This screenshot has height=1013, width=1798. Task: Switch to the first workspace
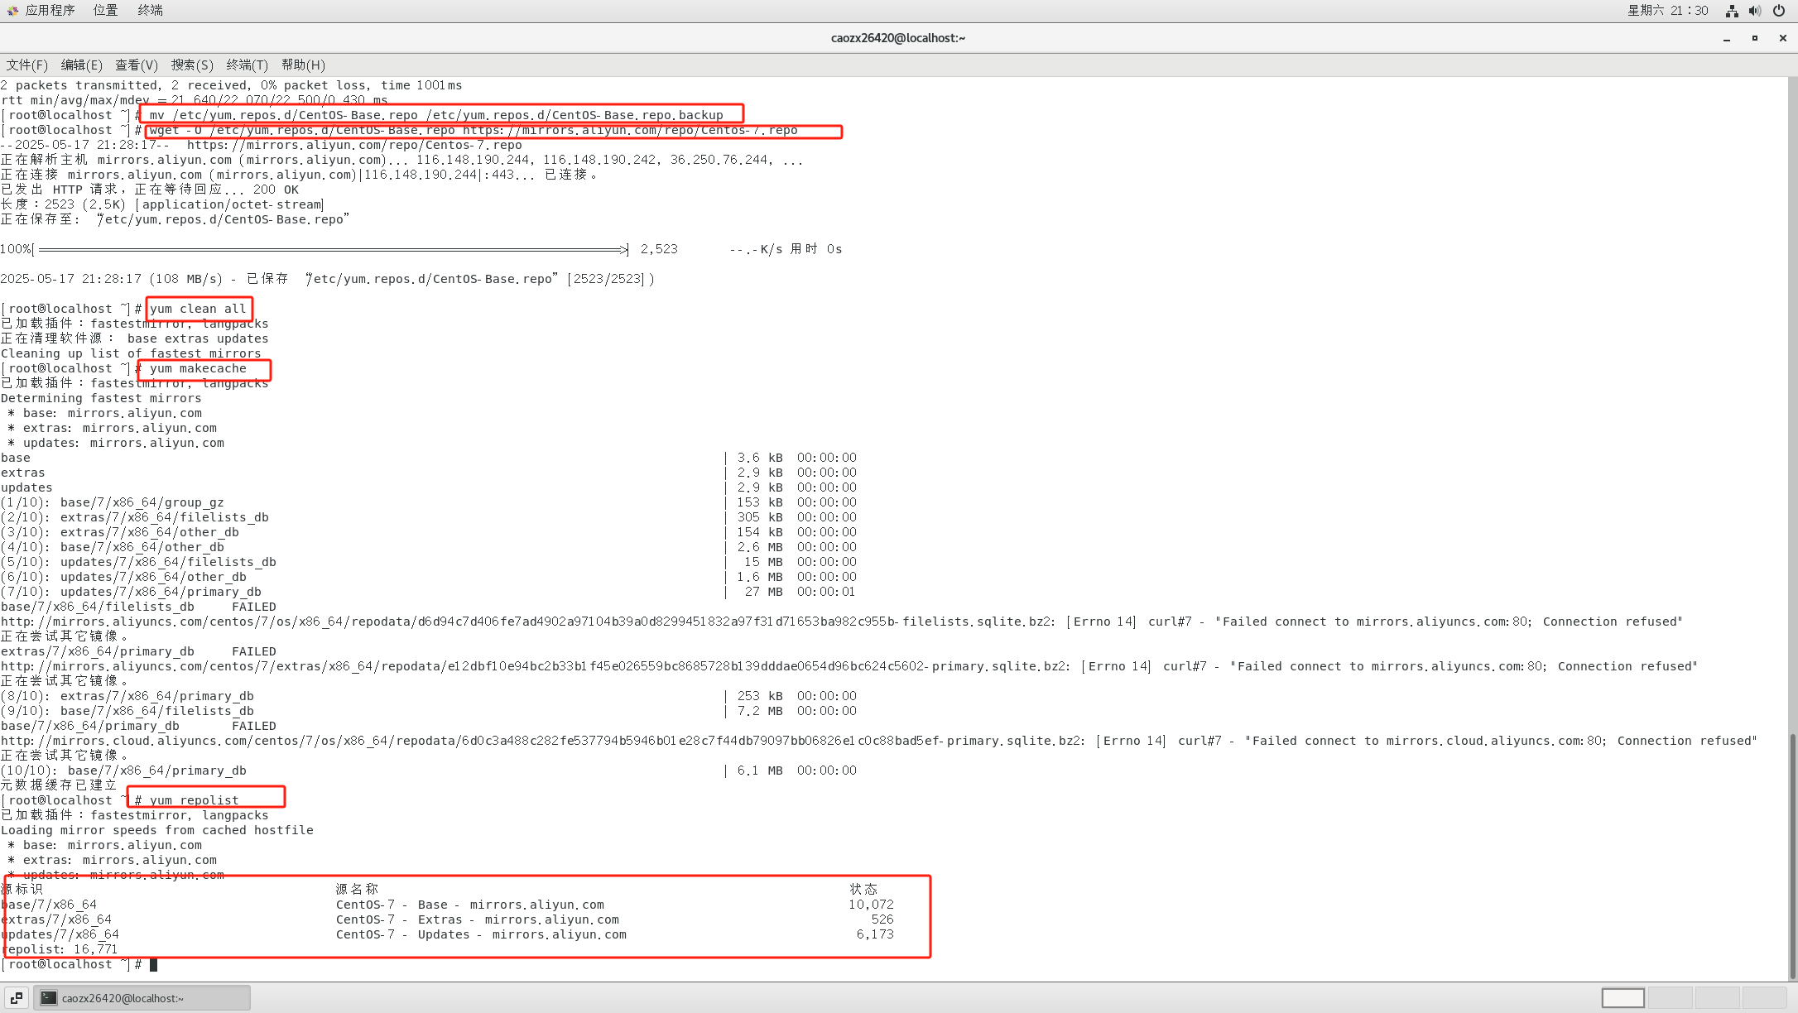[1623, 998]
